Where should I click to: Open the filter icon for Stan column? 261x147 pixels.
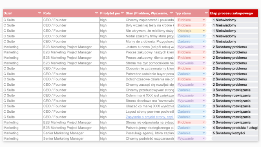[171, 13]
